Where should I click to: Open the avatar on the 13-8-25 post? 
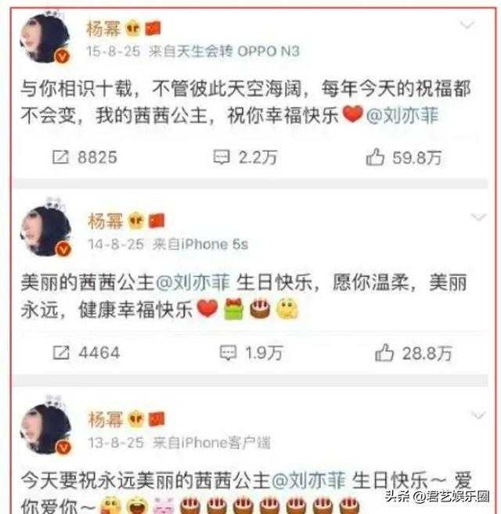click(x=45, y=429)
